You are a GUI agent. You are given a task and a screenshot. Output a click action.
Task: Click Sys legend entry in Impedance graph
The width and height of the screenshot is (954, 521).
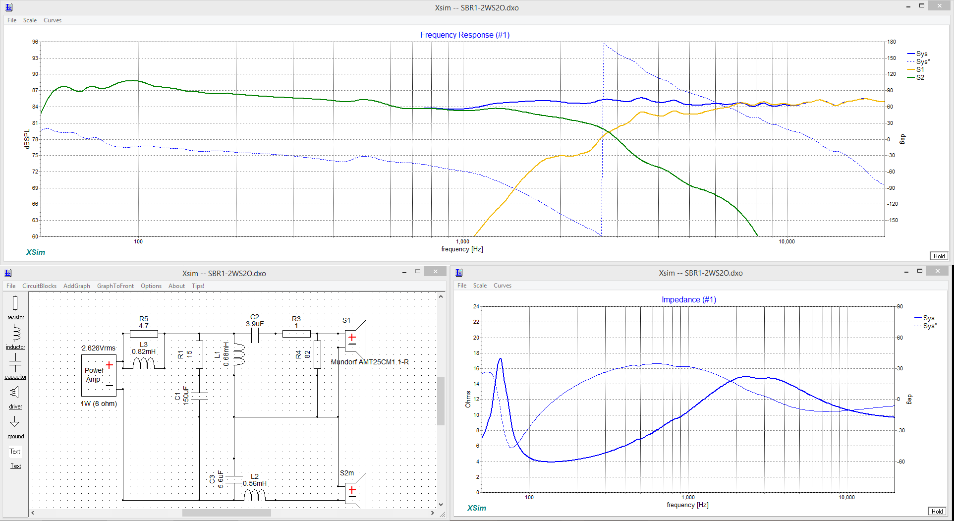(924, 318)
